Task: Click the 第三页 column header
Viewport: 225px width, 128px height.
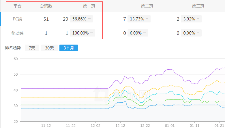Action: pos(198,6)
